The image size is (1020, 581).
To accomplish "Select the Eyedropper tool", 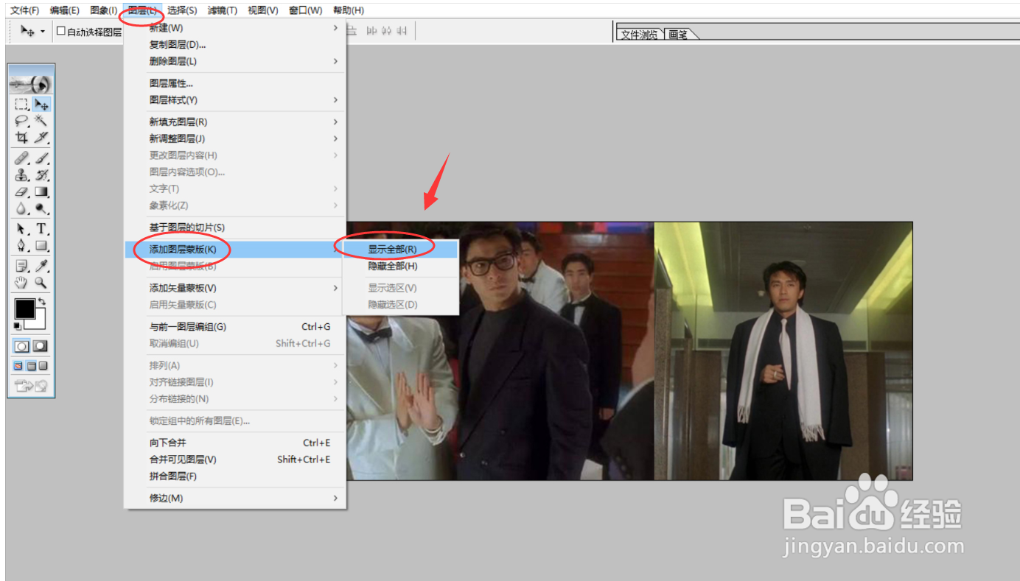I will 41,265.
